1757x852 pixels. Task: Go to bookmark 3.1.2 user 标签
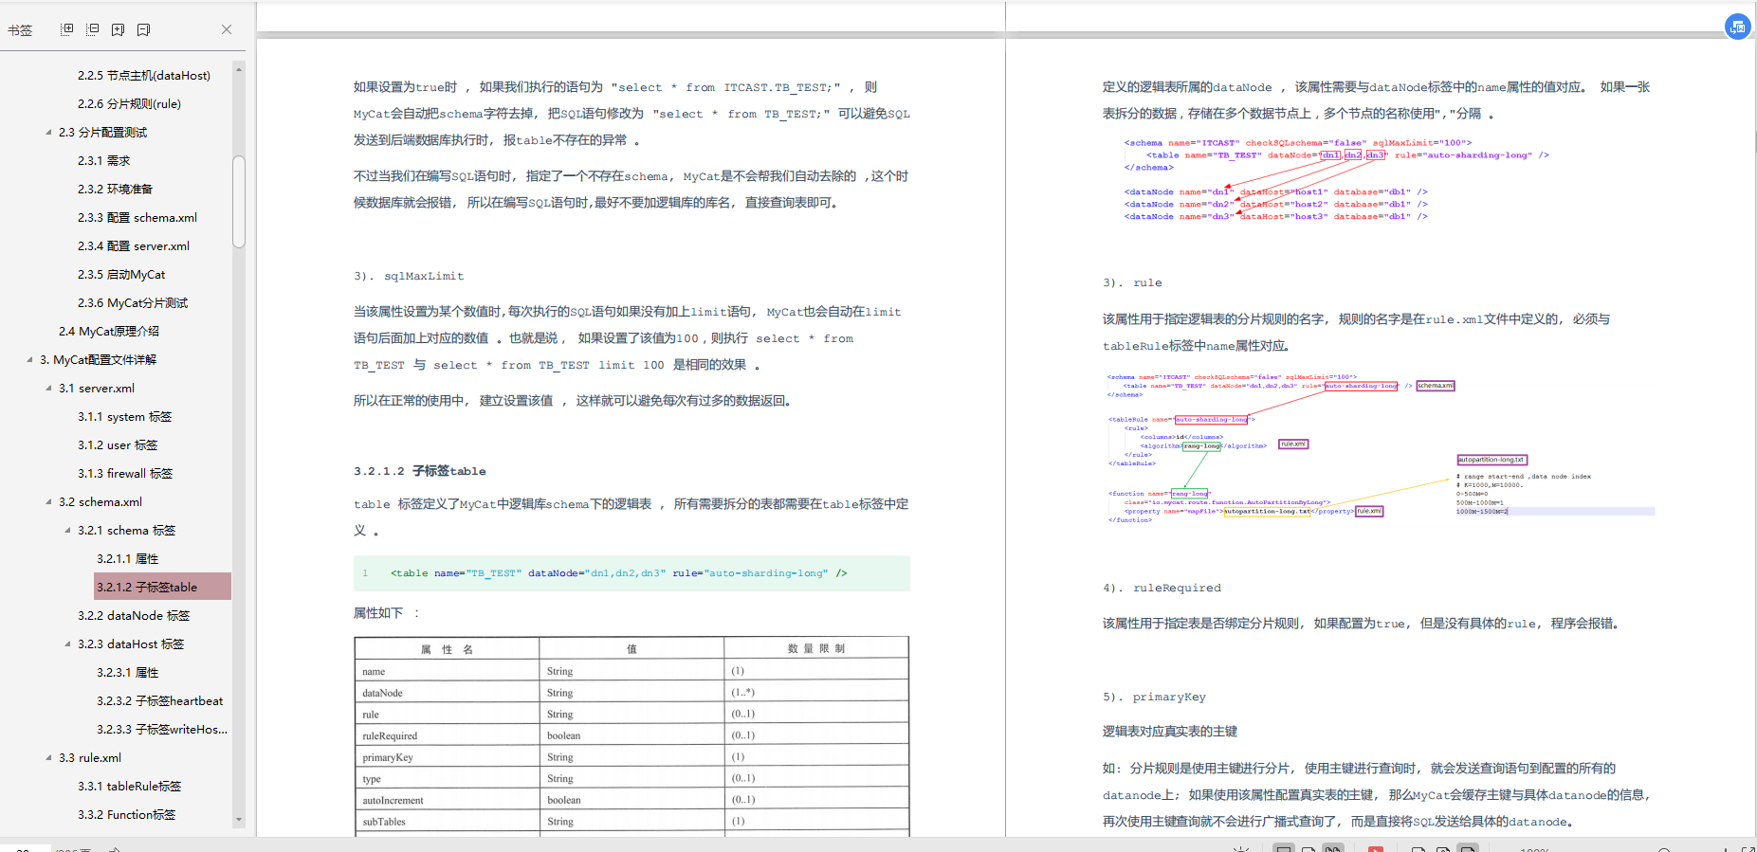pos(118,444)
